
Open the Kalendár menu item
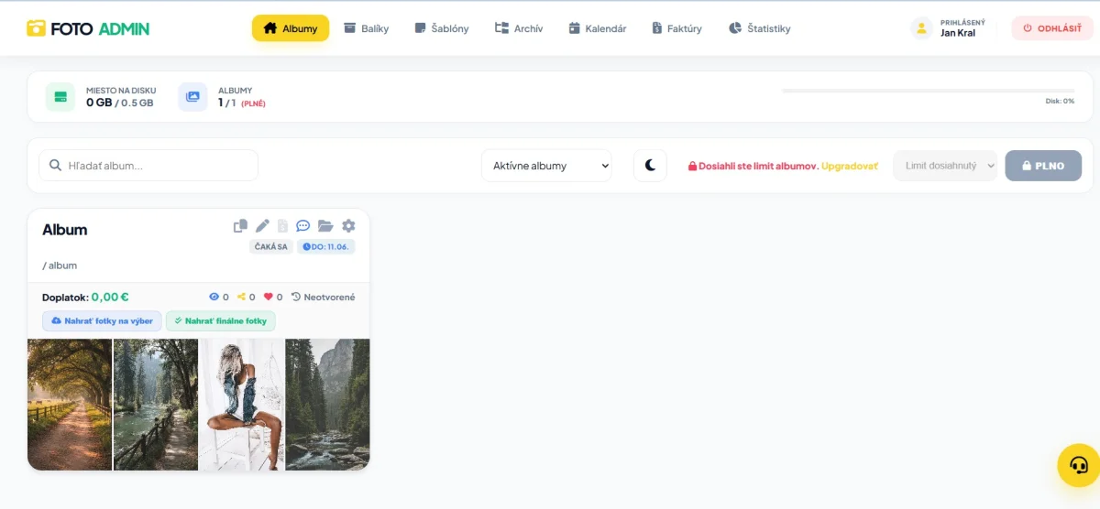(598, 28)
